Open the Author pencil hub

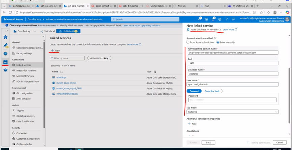[x=6, y=45]
